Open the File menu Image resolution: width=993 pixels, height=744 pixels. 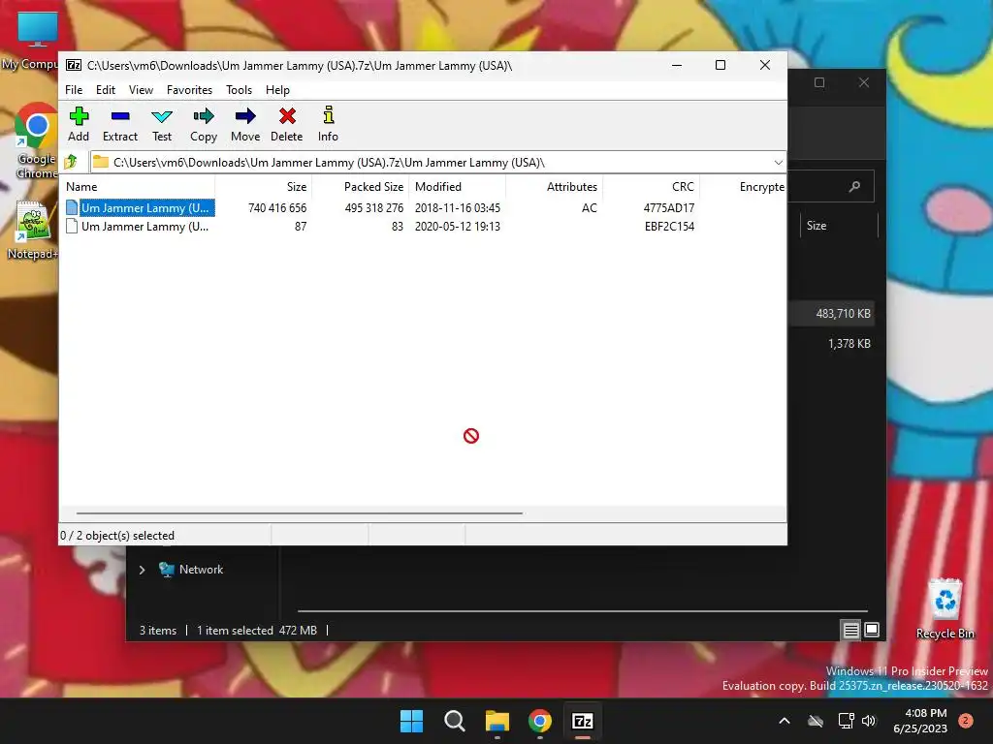(74, 90)
